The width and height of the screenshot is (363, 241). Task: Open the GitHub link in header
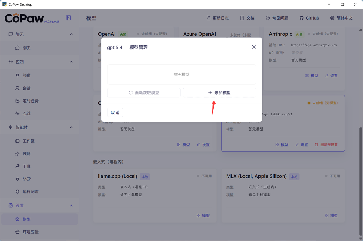(309, 18)
